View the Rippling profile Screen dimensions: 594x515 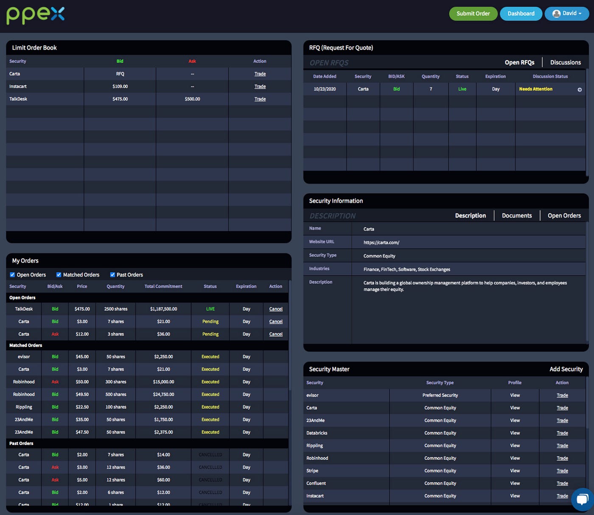(x=515, y=445)
